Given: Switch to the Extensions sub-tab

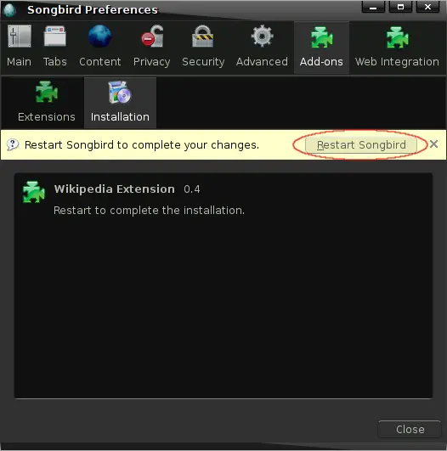Looking at the screenshot, I should [47, 103].
